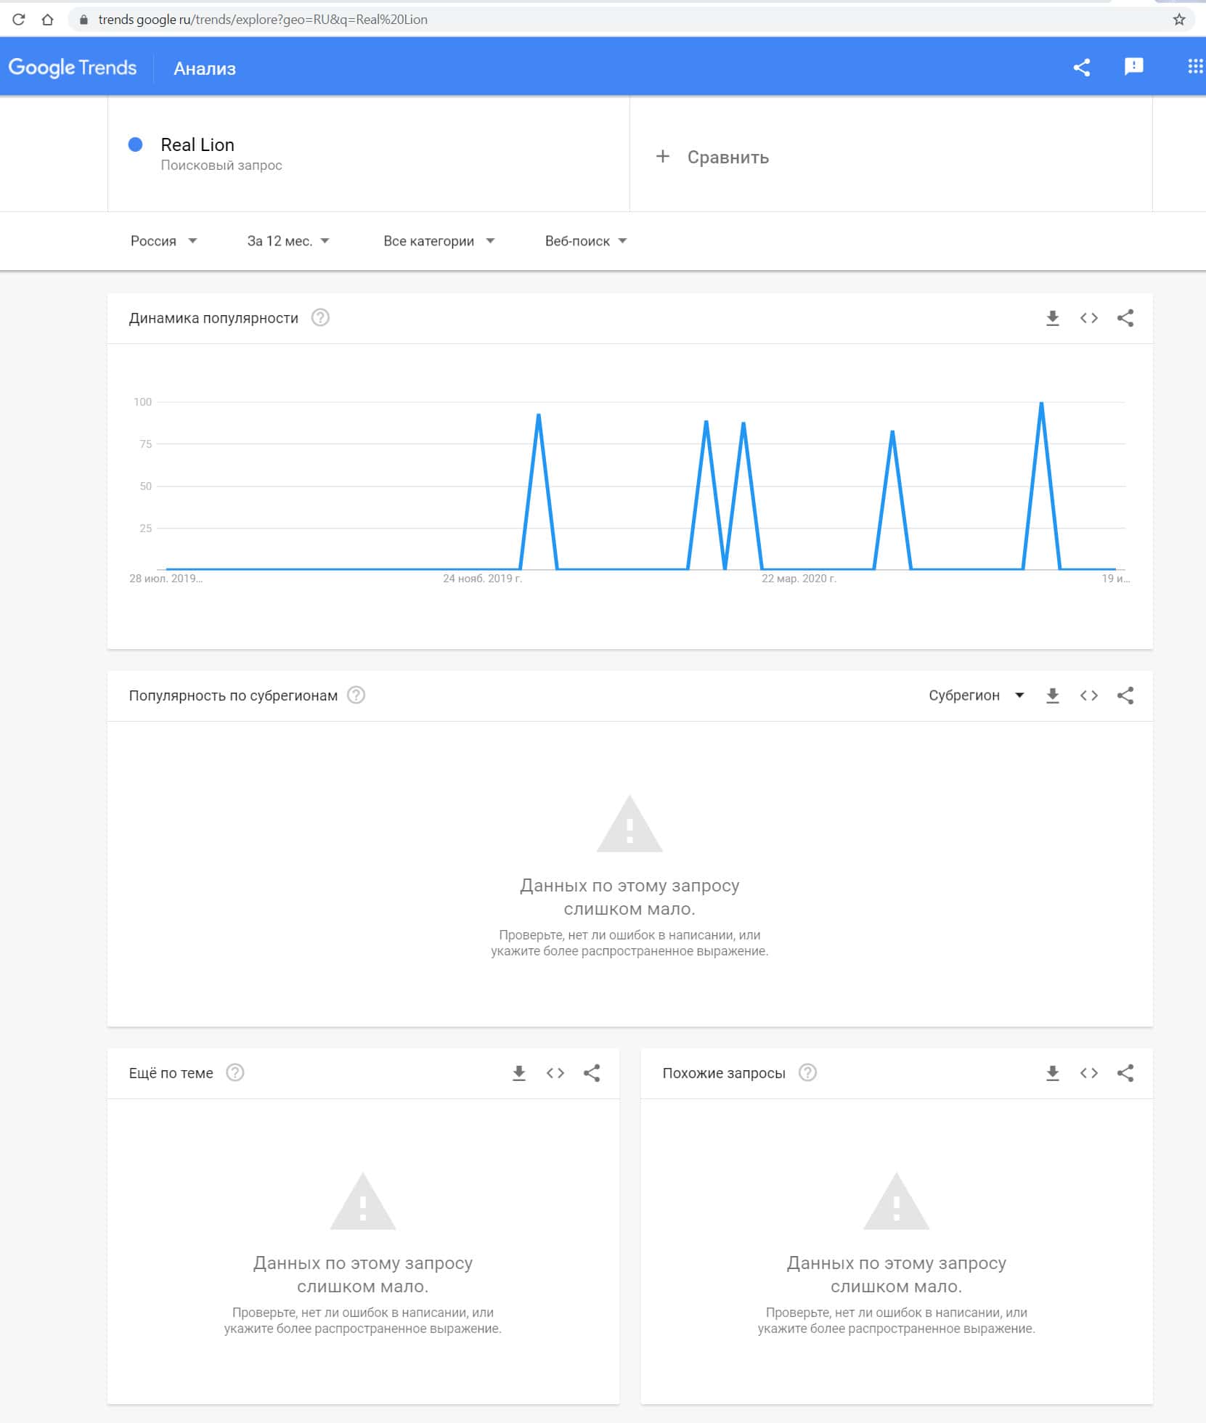1206x1423 pixels.
Task: Open the Анализ section in the header
Action: [205, 68]
